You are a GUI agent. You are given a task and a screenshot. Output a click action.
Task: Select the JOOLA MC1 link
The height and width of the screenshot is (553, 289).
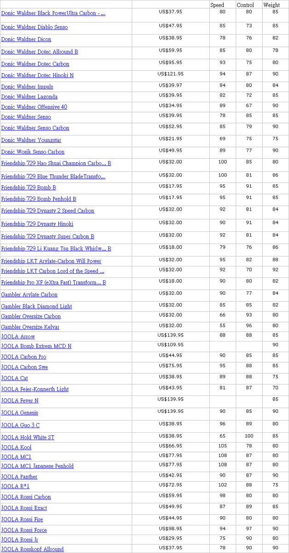coord(16,457)
